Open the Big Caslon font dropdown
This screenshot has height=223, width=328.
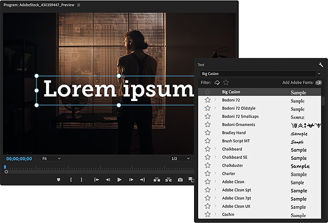coord(261,74)
